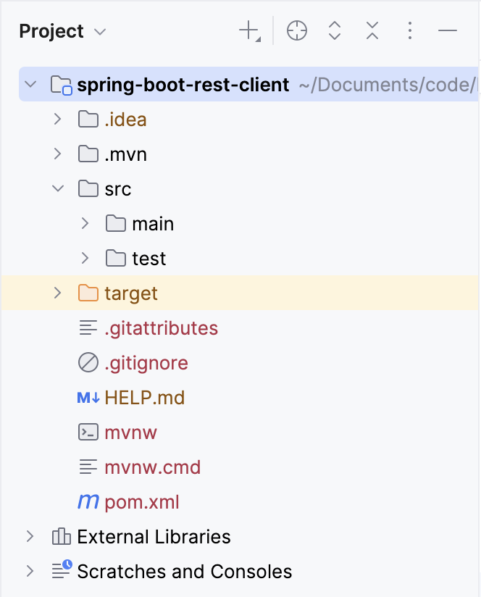Click the Maven icon next to pom.xml
Viewport: 481px width, 597px height.
(88, 502)
